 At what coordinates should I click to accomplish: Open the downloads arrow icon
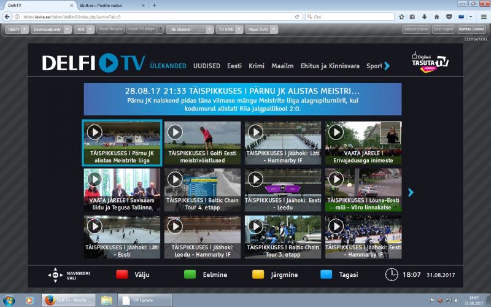pos(425,17)
